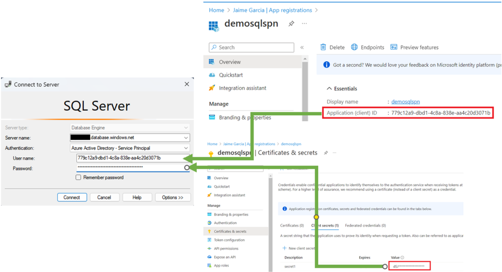Click the Integration assistant rocket icon in upper sidebar
502x272 pixels.
212,87
